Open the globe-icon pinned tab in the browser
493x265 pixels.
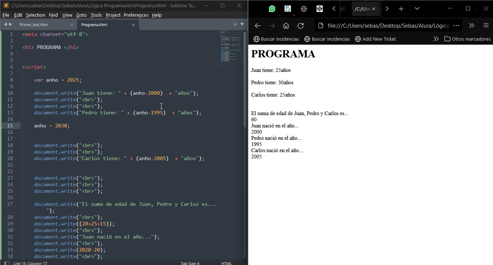[x=304, y=9]
